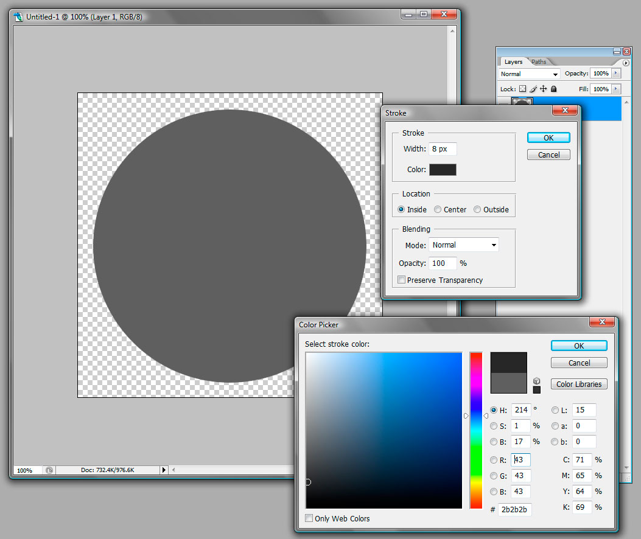Screen dimensions: 641x539
Task: Enable Only Web Colors checkbox
Action: [309, 518]
